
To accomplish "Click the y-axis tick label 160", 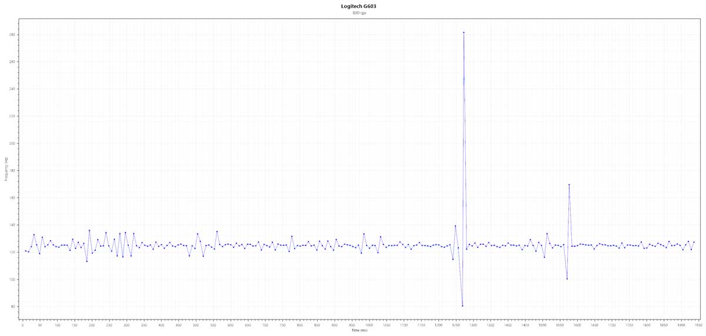I will tap(14, 198).
